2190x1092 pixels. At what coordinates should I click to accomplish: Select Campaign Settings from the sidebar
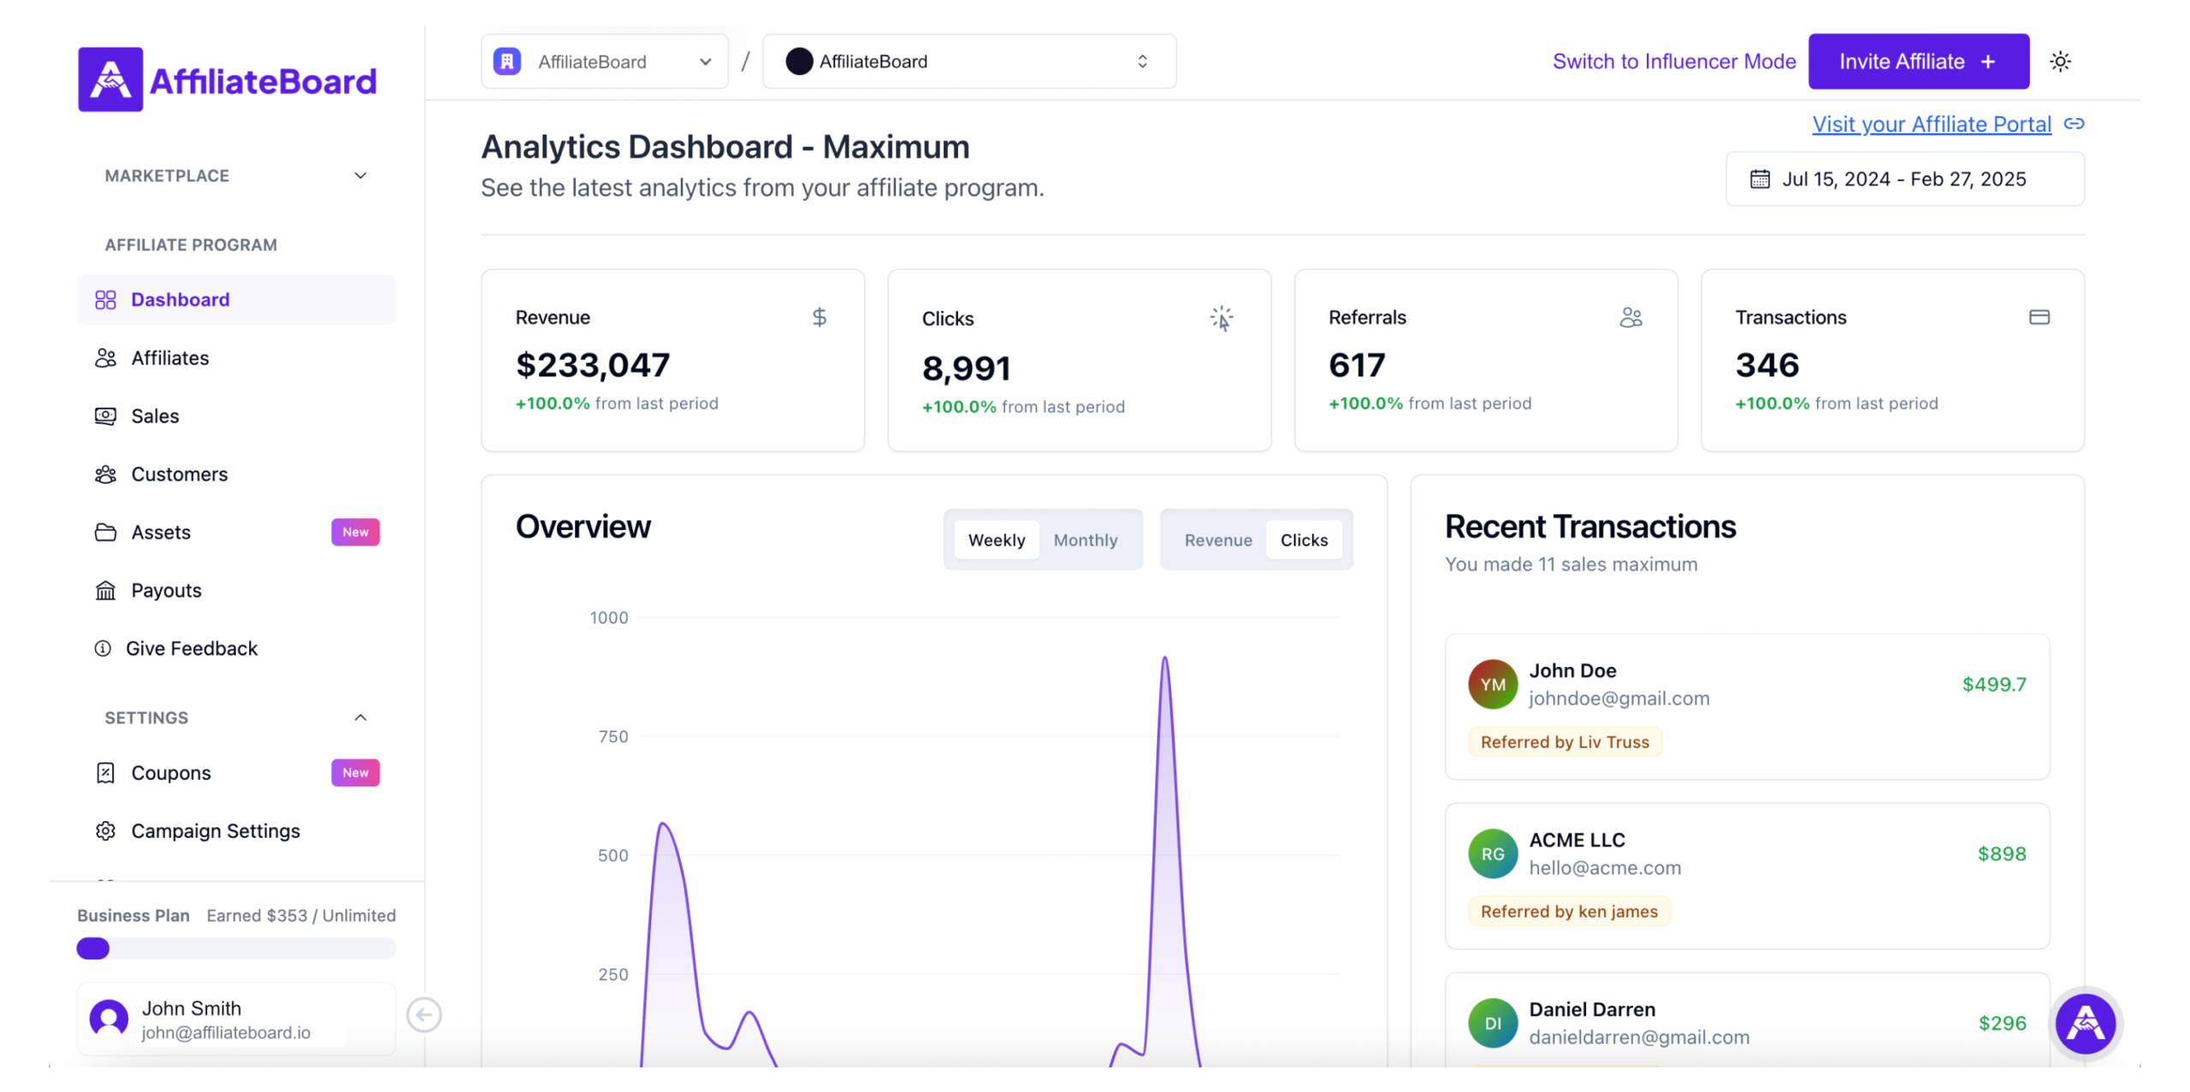[215, 830]
